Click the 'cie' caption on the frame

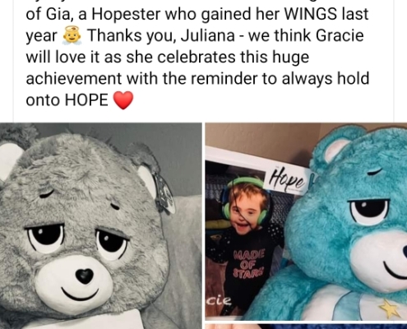coord(219,301)
